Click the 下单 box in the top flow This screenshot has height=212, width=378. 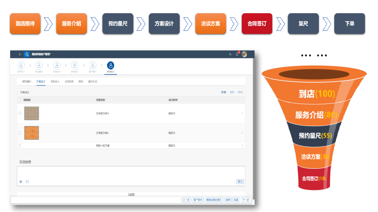click(x=350, y=23)
